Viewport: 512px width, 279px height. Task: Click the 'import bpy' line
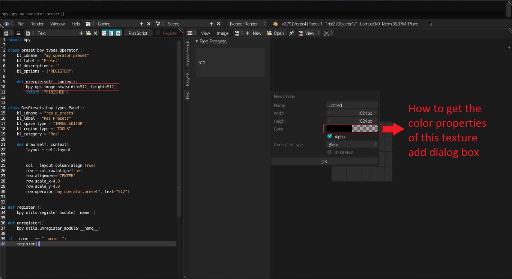[19, 40]
